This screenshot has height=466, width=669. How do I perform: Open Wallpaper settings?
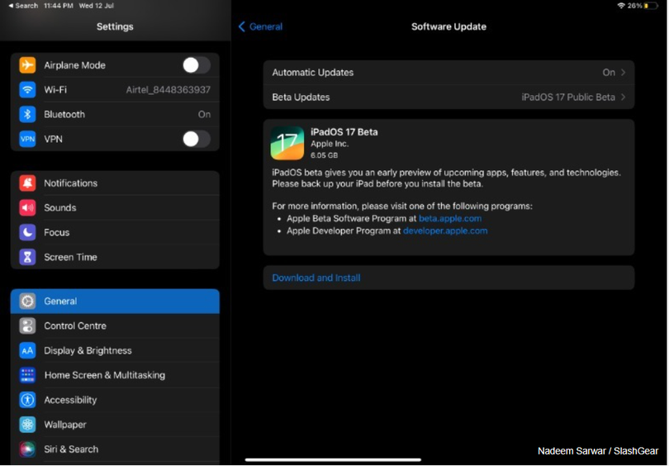[115, 425]
